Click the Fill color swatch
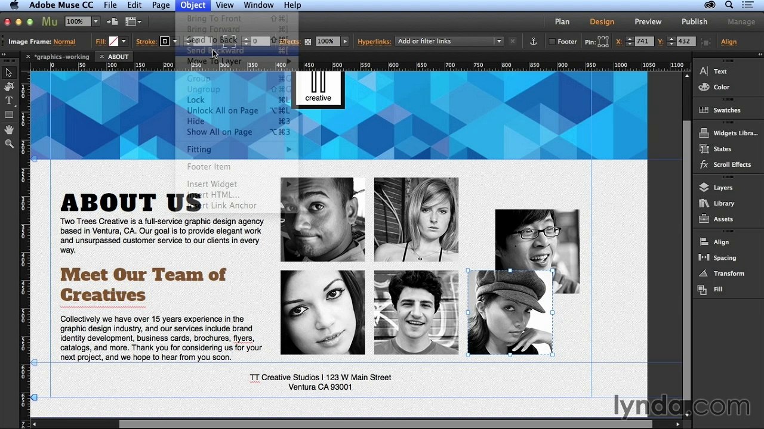764x429 pixels. [113, 42]
